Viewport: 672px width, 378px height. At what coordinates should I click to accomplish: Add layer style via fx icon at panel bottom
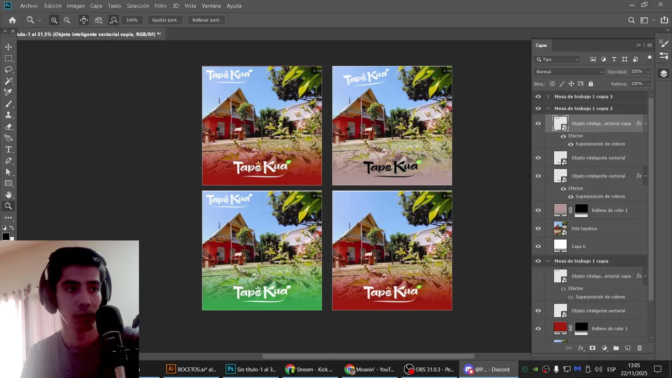point(581,348)
